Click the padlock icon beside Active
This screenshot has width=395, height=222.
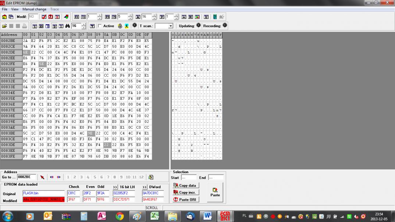click(120, 26)
